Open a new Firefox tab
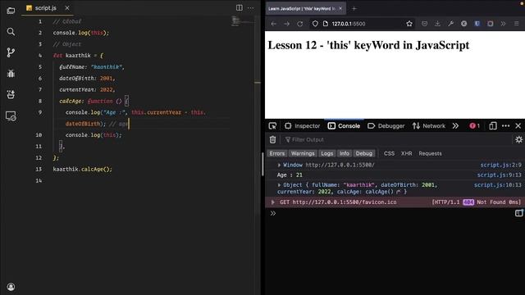 pyautogui.click(x=354, y=9)
